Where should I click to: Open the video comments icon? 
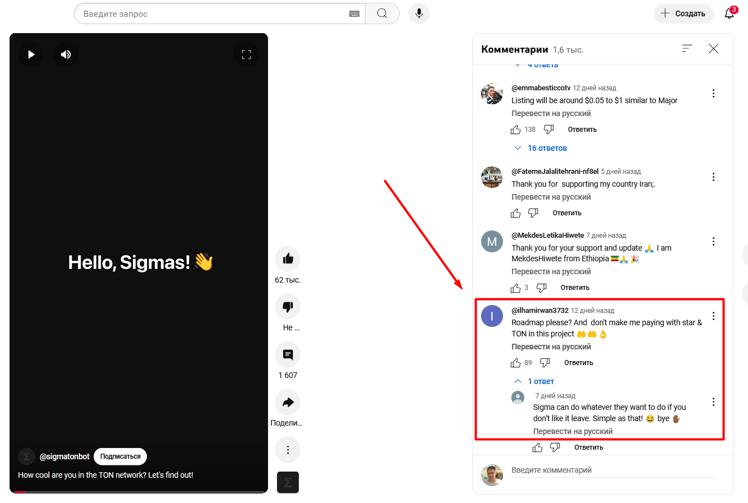(x=288, y=354)
